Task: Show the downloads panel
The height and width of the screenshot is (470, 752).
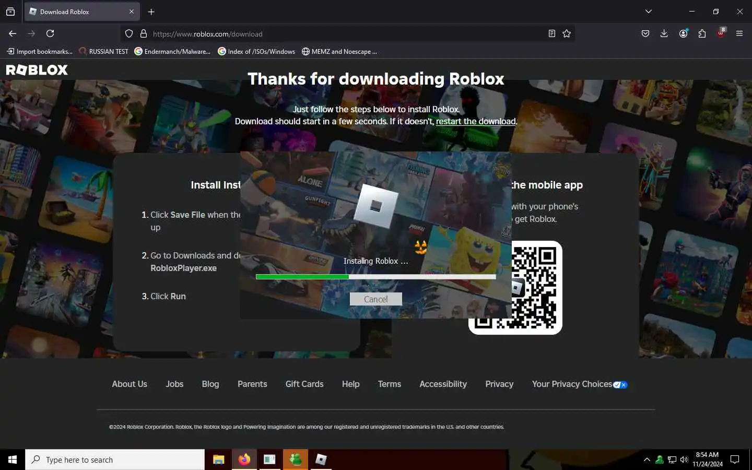Action: click(x=664, y=33)
